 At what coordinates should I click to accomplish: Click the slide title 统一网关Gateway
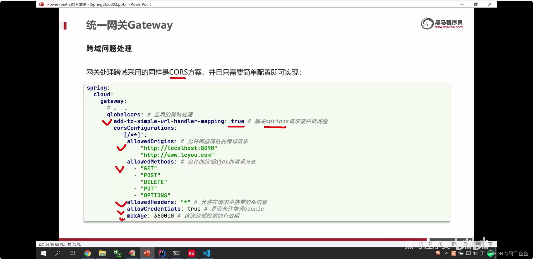point(129,25)
